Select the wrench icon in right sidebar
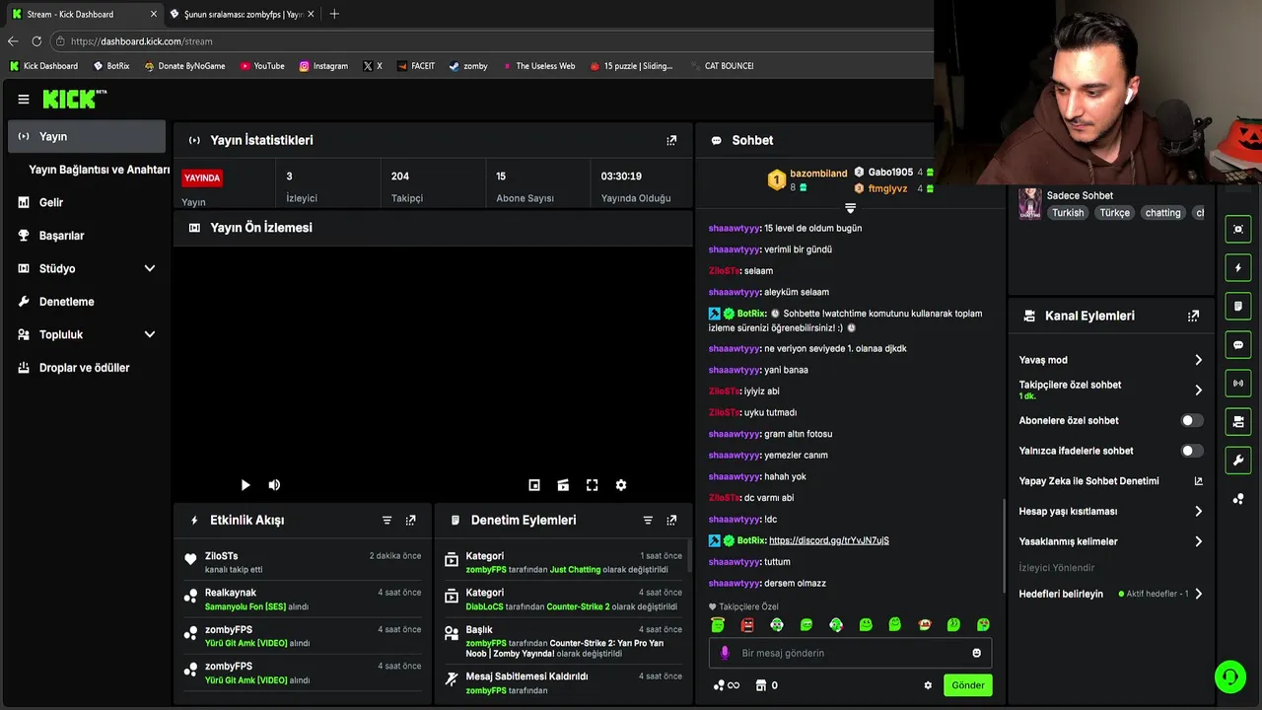Viewport: 1262px width, 710px height. (1238, 461)
